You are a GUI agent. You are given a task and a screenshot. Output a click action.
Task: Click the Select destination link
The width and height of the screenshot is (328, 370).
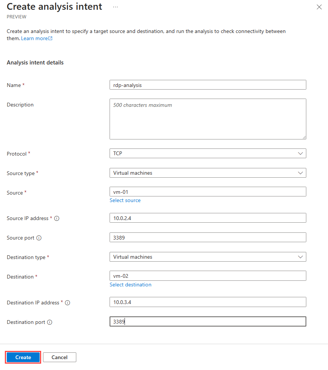coord(130,285)
